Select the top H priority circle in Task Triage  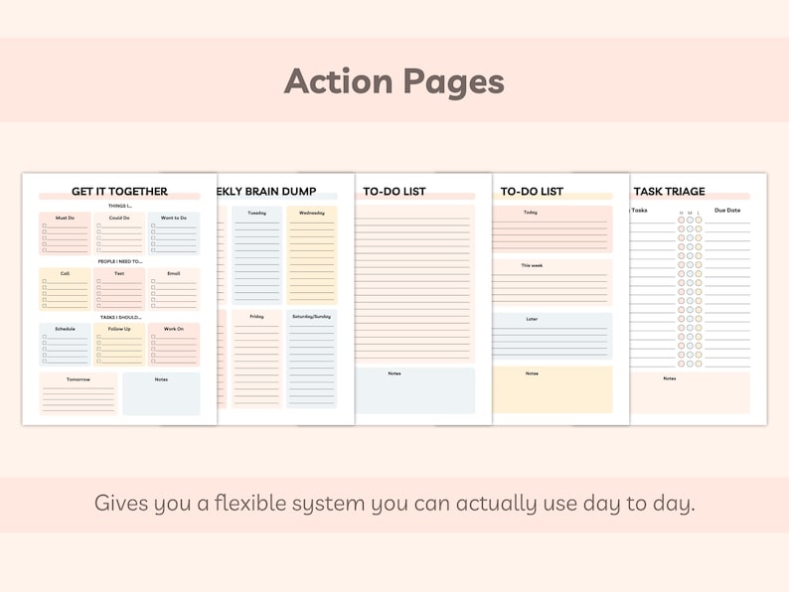coord(682,220)
